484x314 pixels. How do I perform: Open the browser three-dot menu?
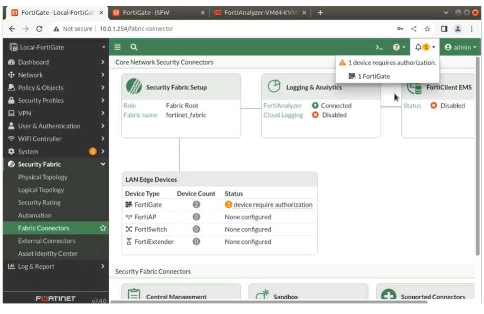click(x=472, y=28)
